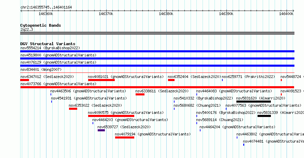304x158 pixels.
Task: Click the nsv5410332 (ByrskaBishop2022) label
Action: coord(203,98)
